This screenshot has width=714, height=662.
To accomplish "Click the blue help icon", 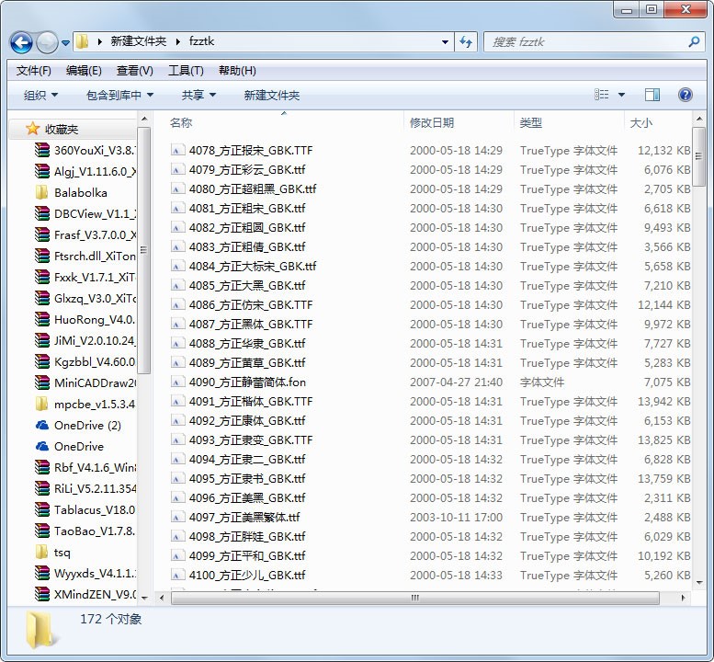I will (x=685, y=95).
